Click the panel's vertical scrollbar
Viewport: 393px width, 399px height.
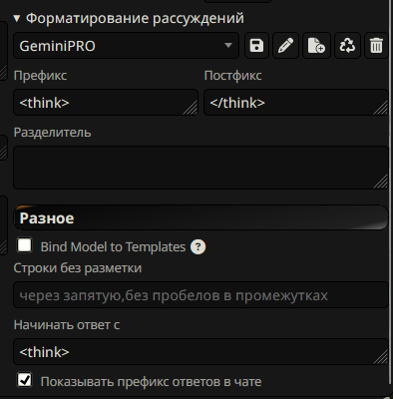pyautogui.click(x=391, y=193)
